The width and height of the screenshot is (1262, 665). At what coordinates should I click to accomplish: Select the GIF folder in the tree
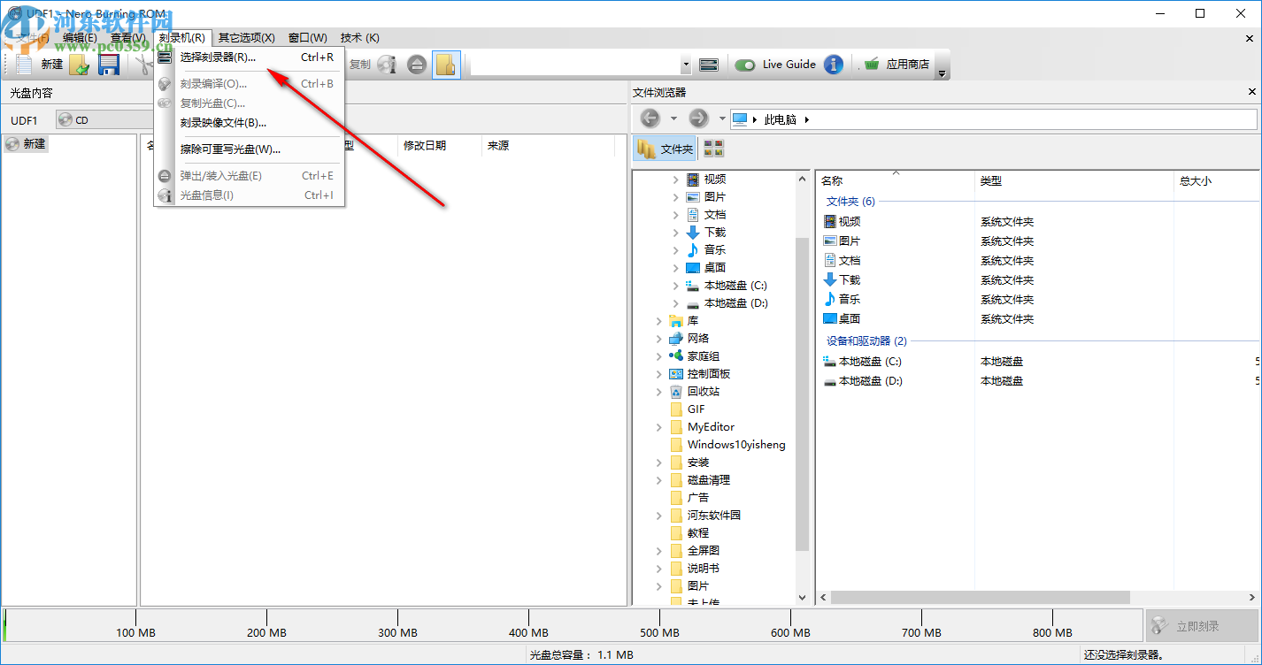pos(696,409)
